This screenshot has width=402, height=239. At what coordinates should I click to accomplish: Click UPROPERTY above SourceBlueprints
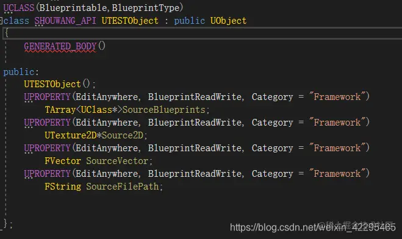[x=47, y=97]
